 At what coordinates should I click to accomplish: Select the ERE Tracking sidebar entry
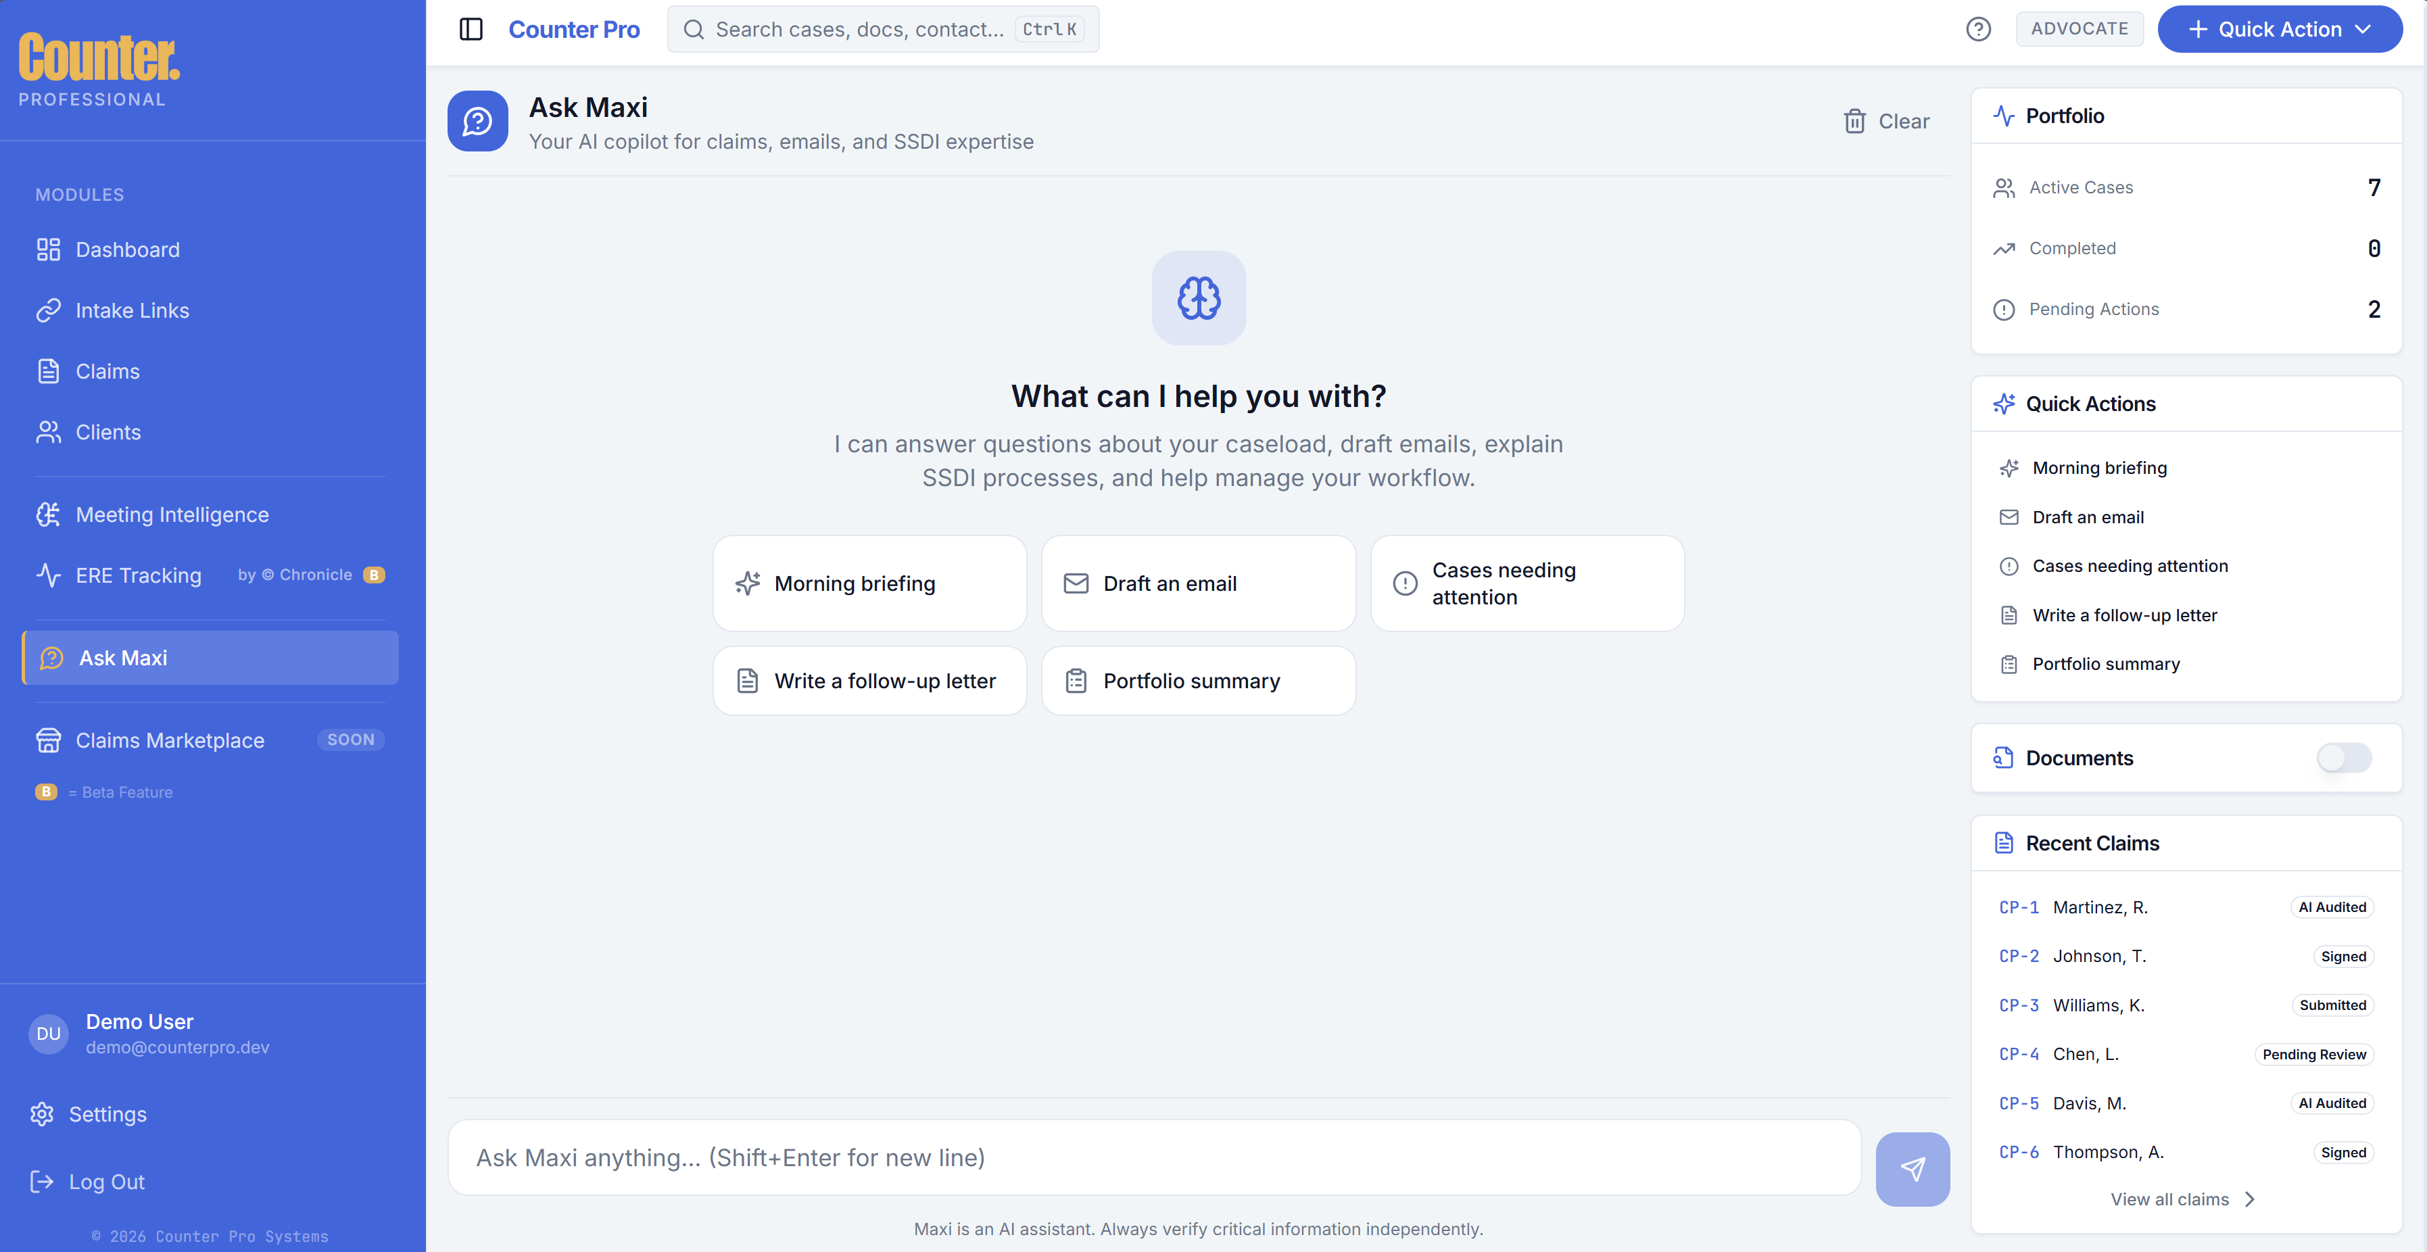[x=137, y=575]
